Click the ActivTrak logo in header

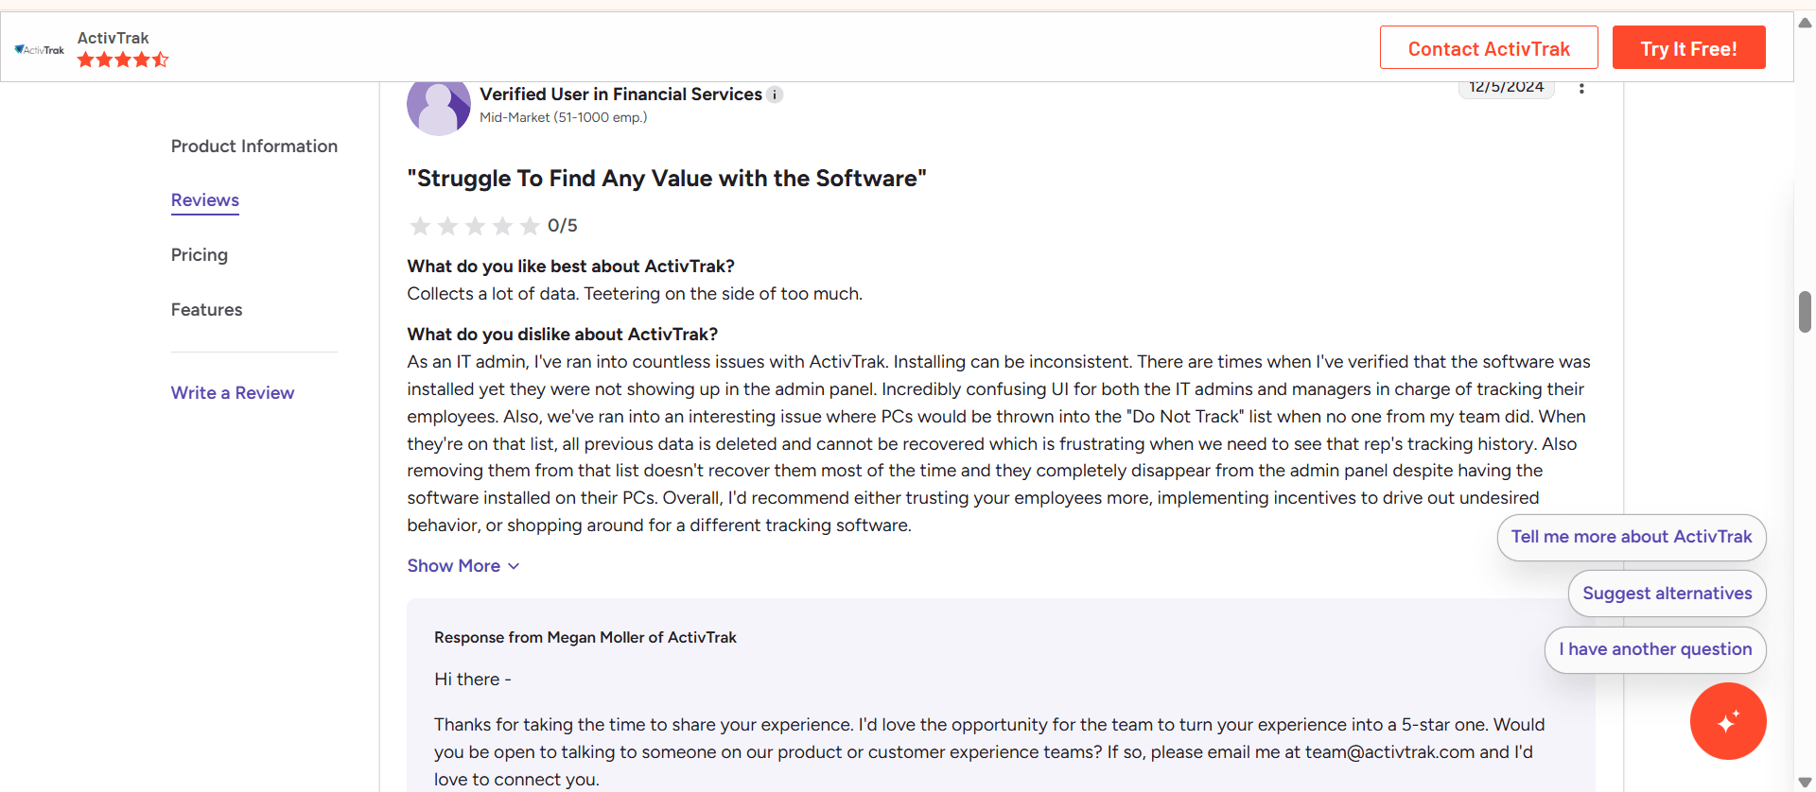click(x=40, y=49)
